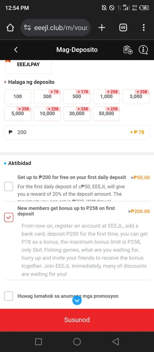Viewport: 154px width, 352px height.
Task: Go back using the header arrow
Action: point(16,50)
